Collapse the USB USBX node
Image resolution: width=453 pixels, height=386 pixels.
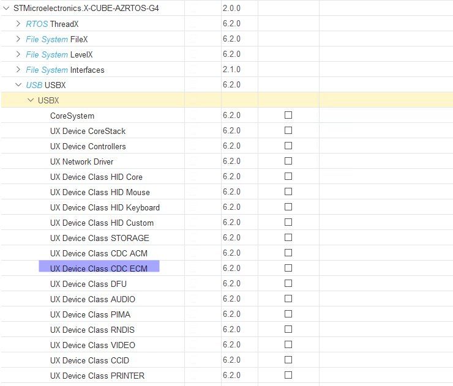(x=18, y=85)
